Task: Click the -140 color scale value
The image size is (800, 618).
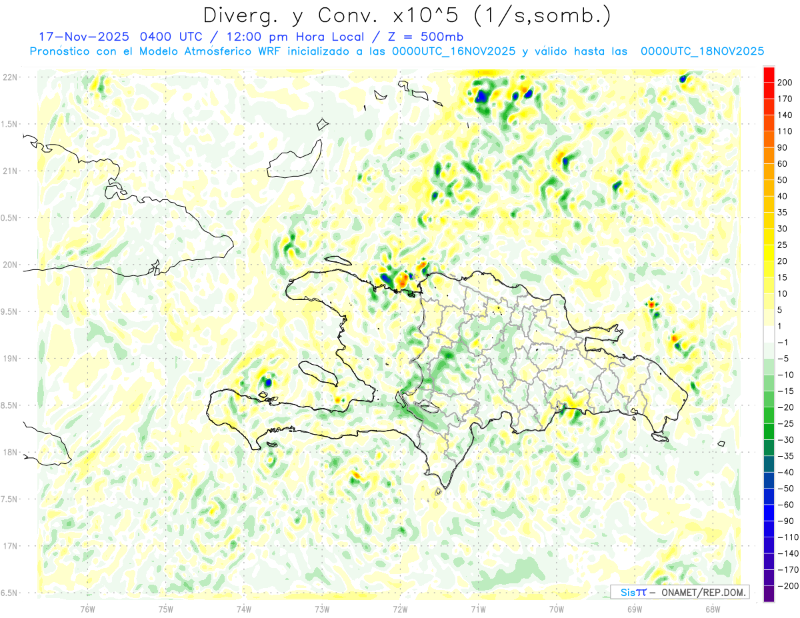Action: click(x=787, y=553)
